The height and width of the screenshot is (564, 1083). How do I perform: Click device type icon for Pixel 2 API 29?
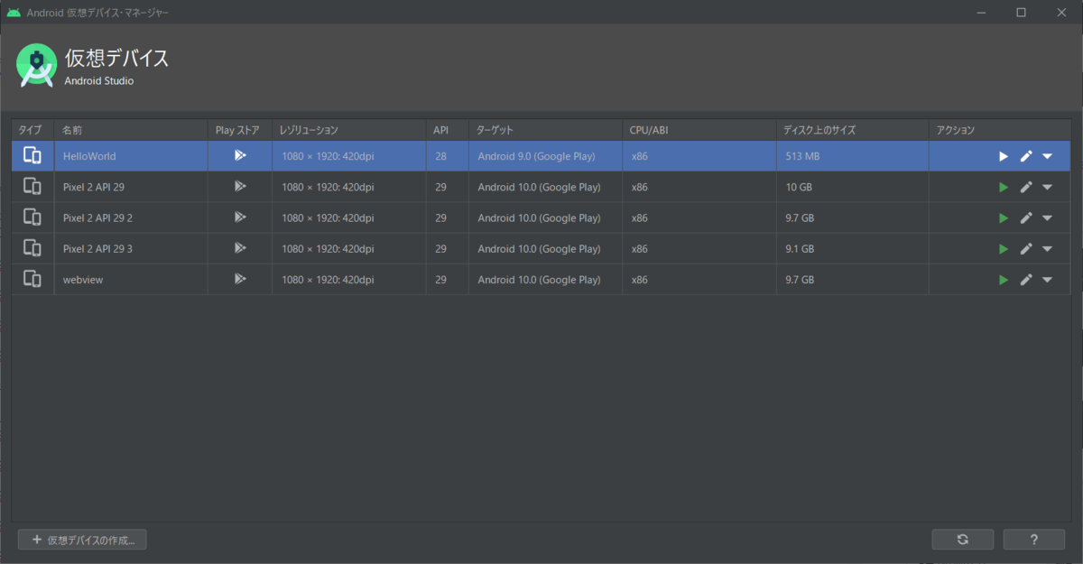tap(32, 187)
